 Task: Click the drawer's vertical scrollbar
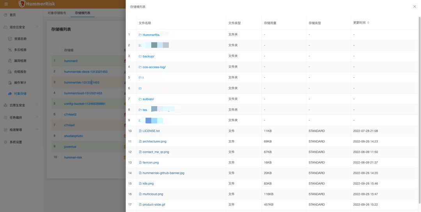click(x=419, y=110)
